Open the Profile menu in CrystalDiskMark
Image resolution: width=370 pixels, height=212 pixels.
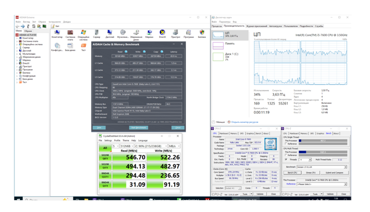click(117, 140)
